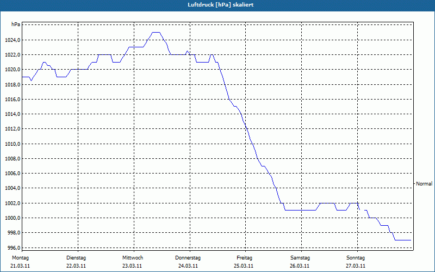Click the '1008,0' pressure axis value

13,158
